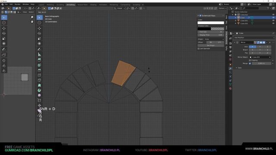Toggle the Merge checkbox in Mirror modifier

pos(250,63)
